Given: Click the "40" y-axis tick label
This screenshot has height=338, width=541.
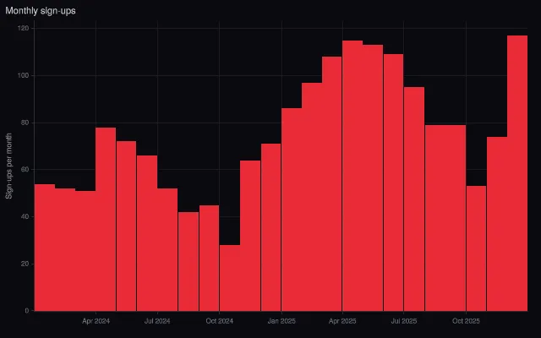Looking at the screenshot, I should pyautogui.click(x=25, y=217).
